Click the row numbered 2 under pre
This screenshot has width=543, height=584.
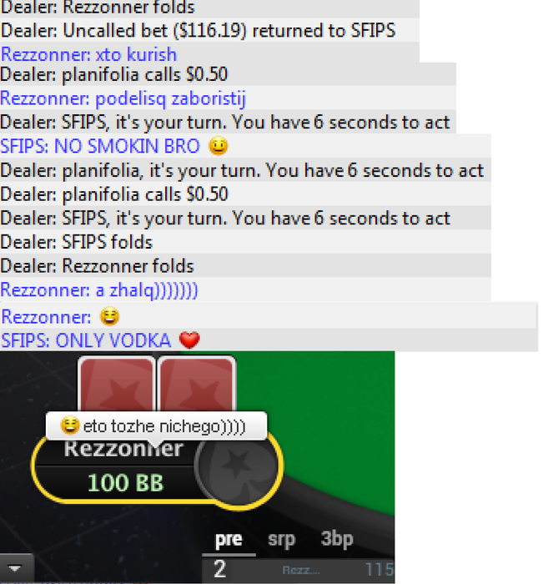(298, 570)
